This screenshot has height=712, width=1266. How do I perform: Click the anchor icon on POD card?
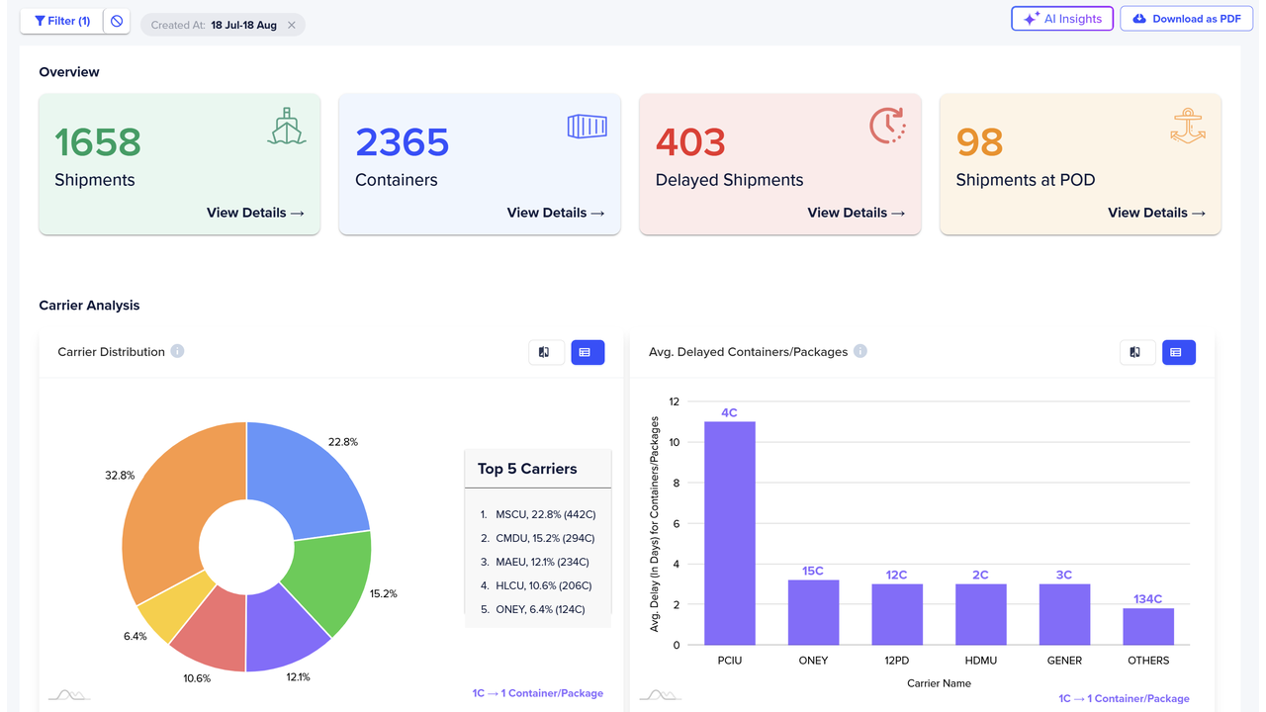(x=1187, y=127)
